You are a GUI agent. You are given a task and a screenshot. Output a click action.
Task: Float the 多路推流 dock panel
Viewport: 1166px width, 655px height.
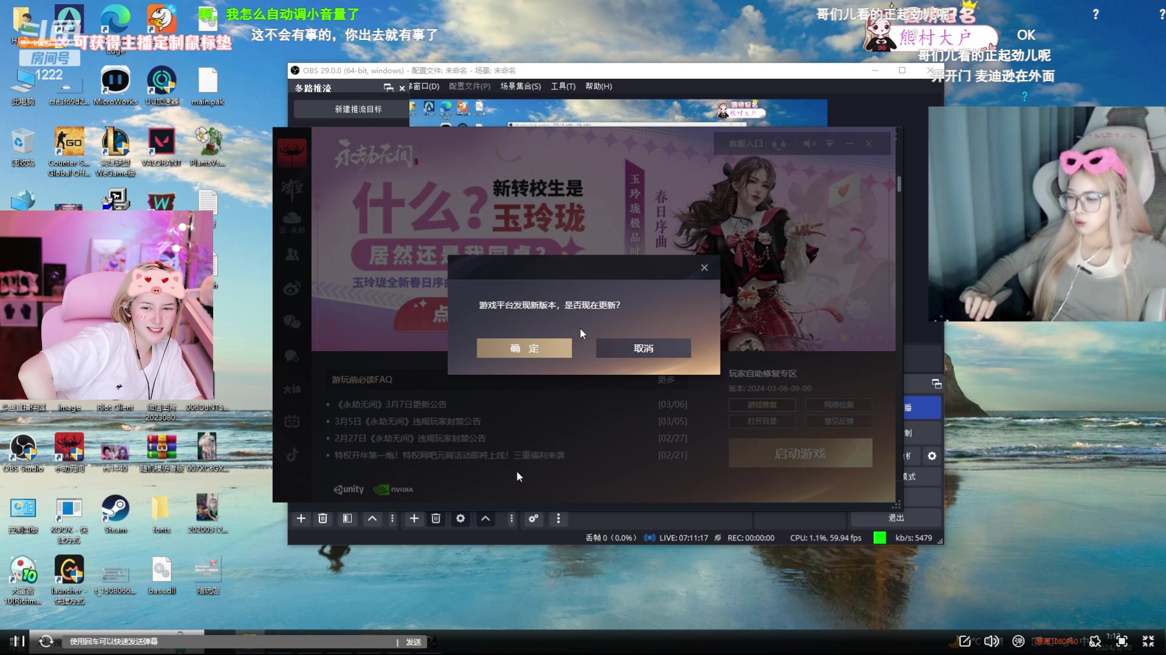(x=389, y=88)
